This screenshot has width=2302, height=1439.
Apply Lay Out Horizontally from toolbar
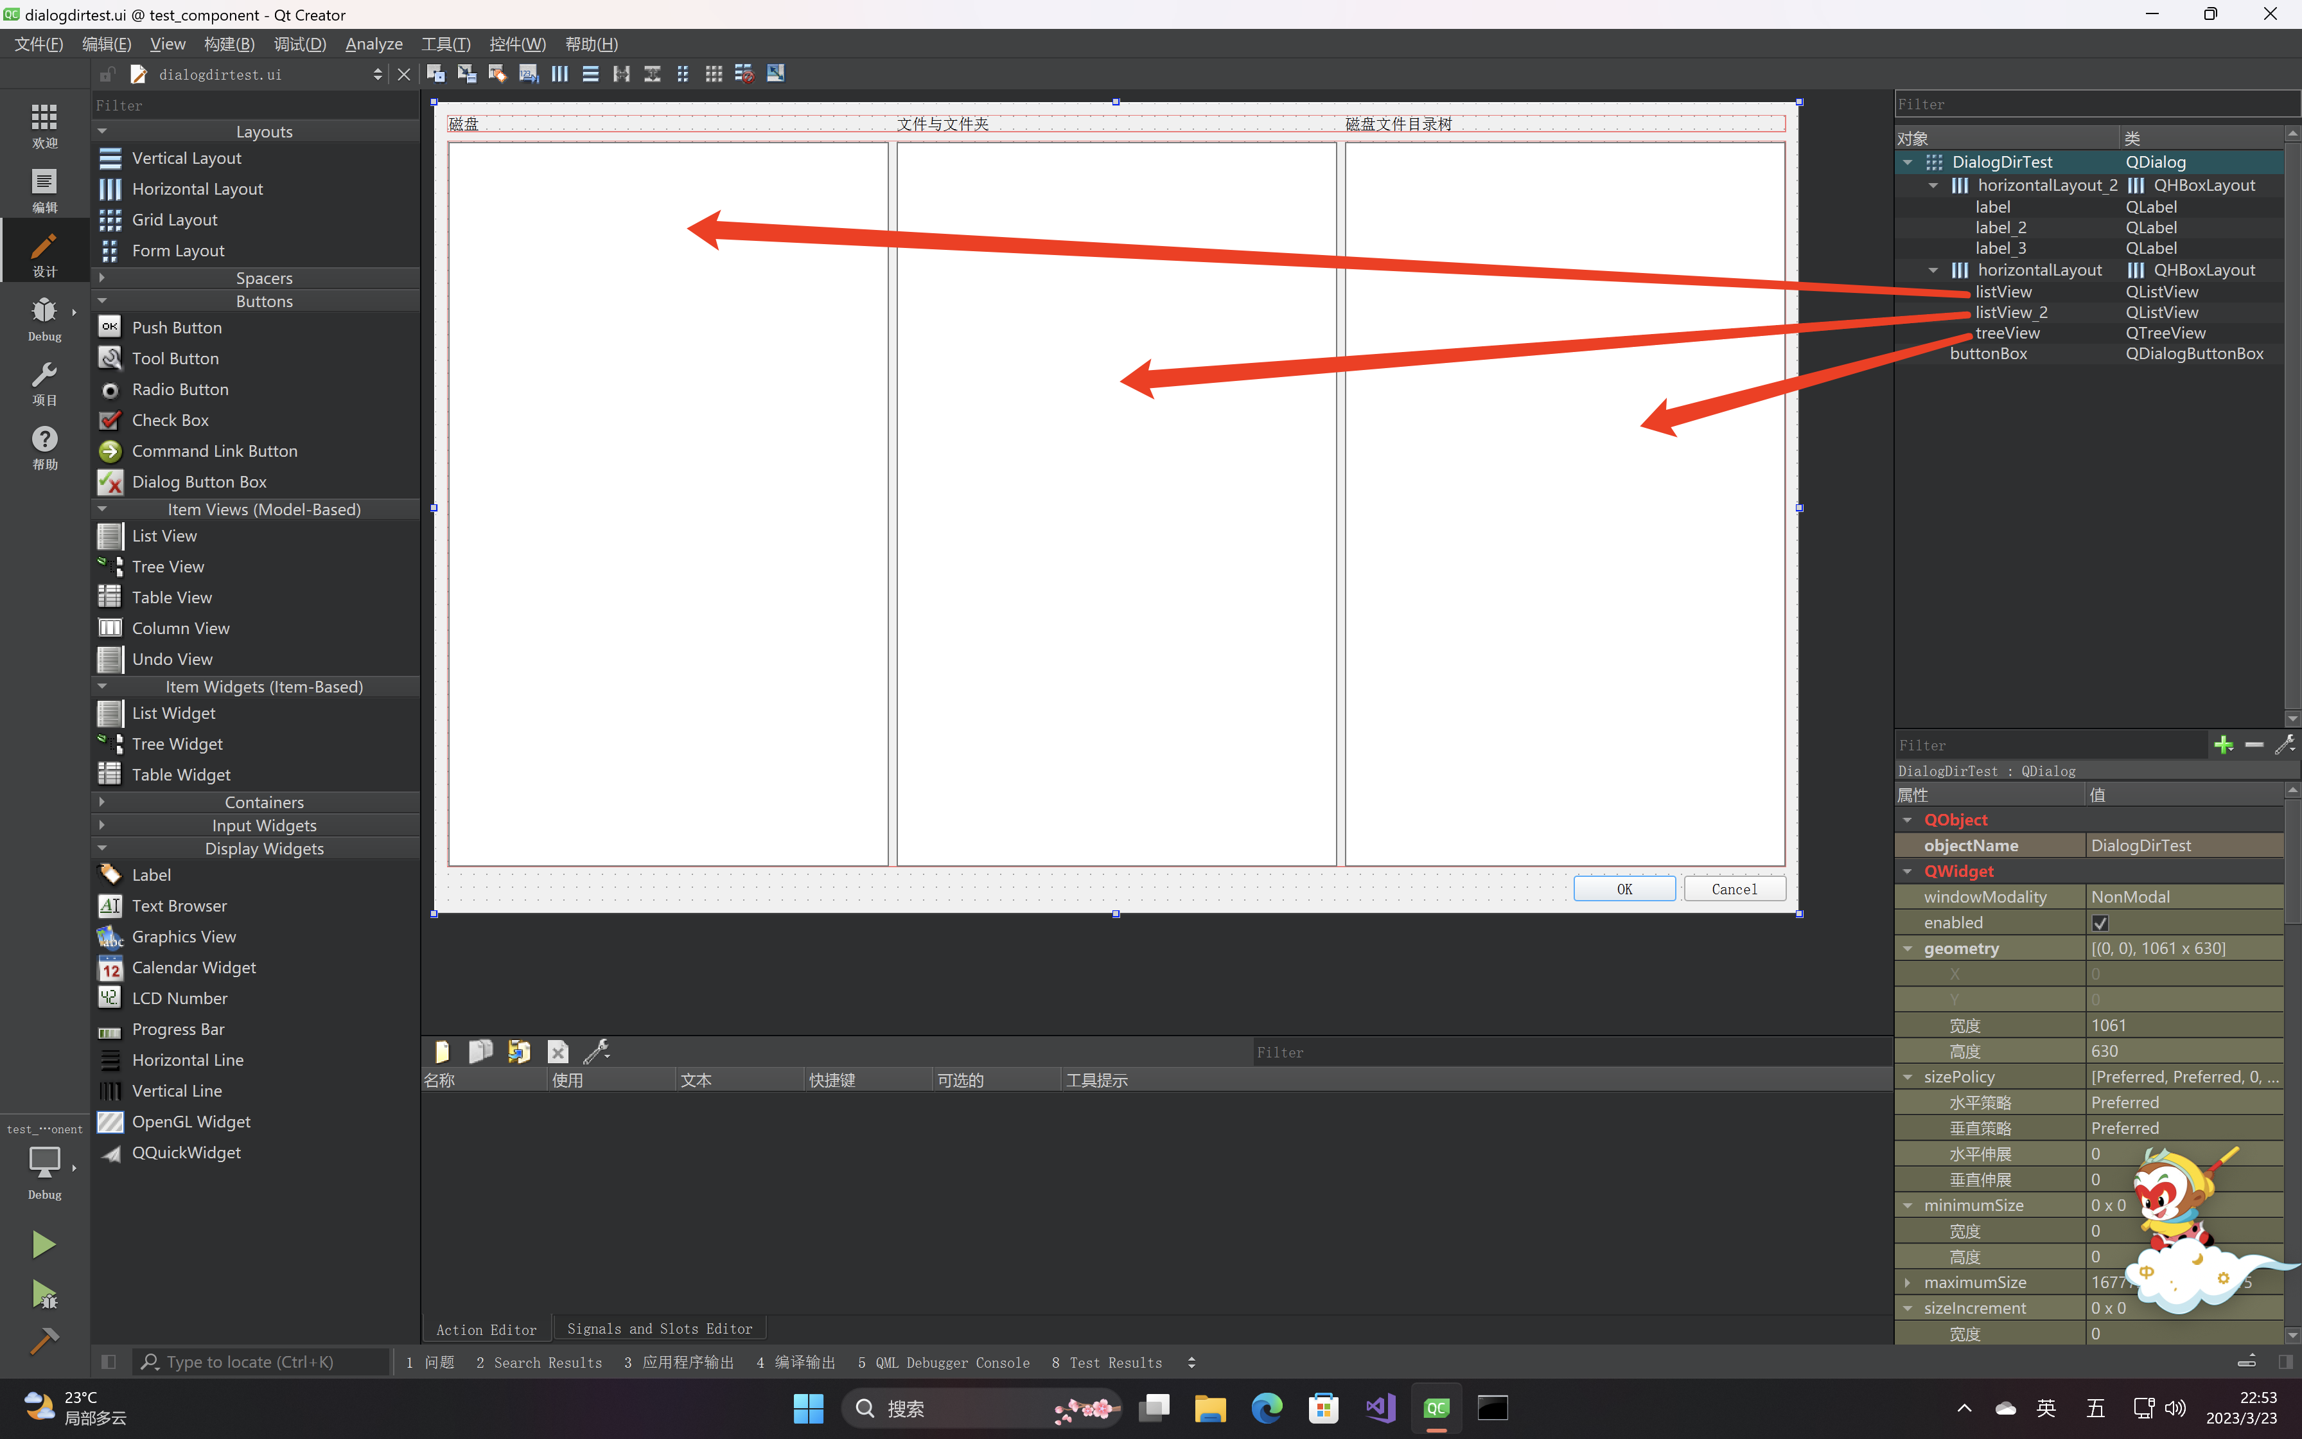(x=559, y=73)
